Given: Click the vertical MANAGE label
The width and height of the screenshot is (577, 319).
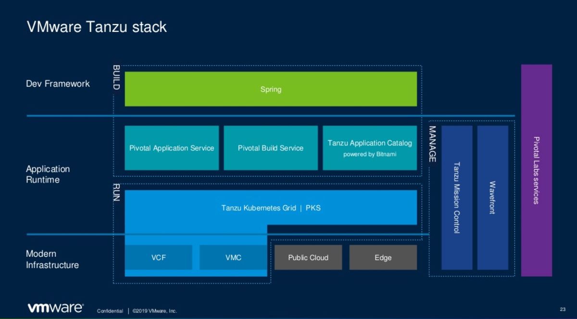Looking at the screenshot, I should pyautogui.click(x=432, y=144).
